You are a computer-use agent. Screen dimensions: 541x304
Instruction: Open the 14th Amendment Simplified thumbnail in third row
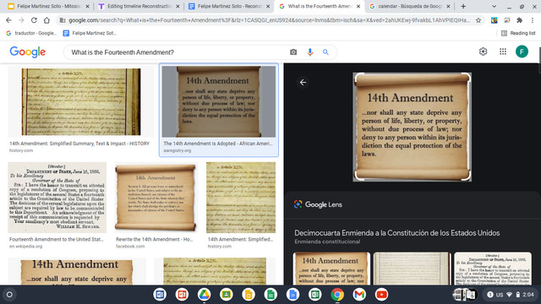(241, 198)
